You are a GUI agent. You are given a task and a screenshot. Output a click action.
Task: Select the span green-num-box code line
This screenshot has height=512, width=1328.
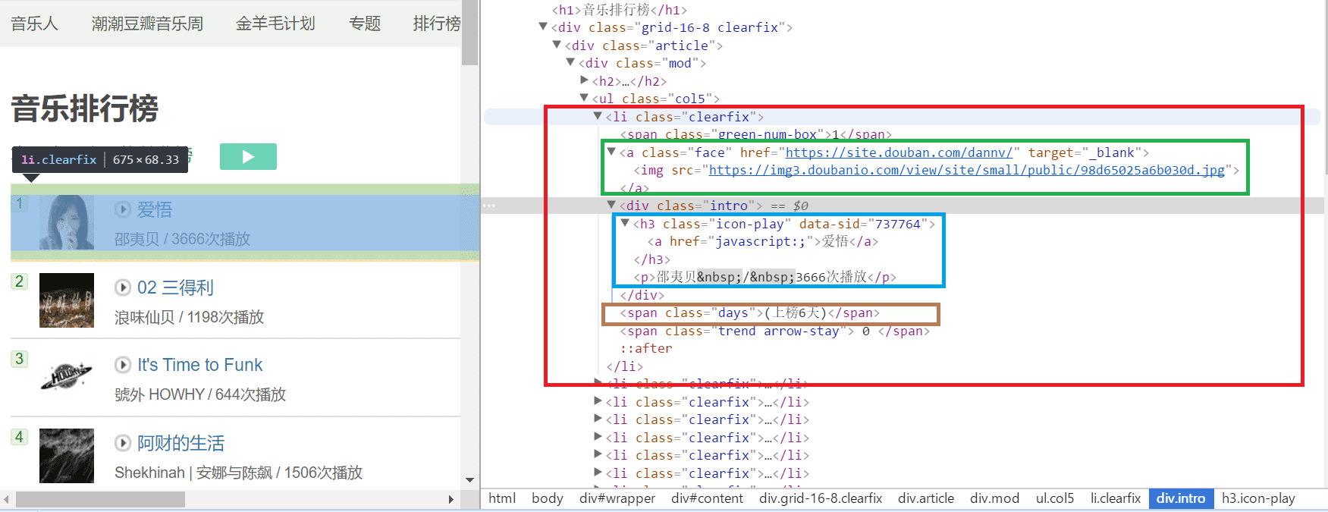pos(755,134)
